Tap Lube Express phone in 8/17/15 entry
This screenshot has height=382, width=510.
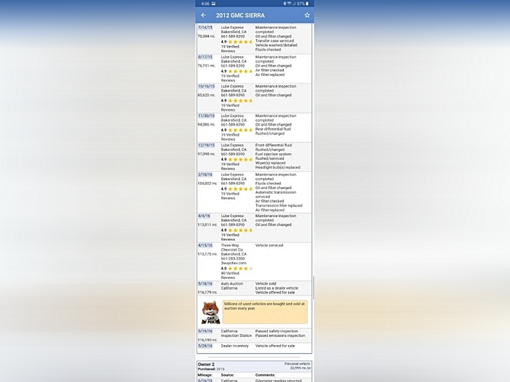click(233, 66)
